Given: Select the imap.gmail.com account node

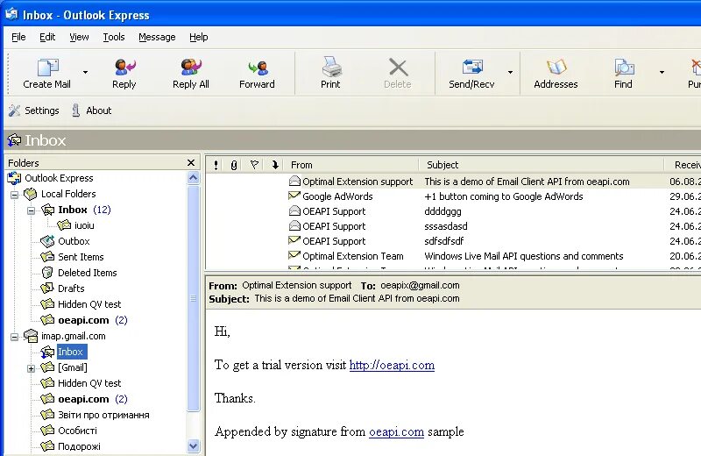Looking at the screenshot, I should click(74, 336).
